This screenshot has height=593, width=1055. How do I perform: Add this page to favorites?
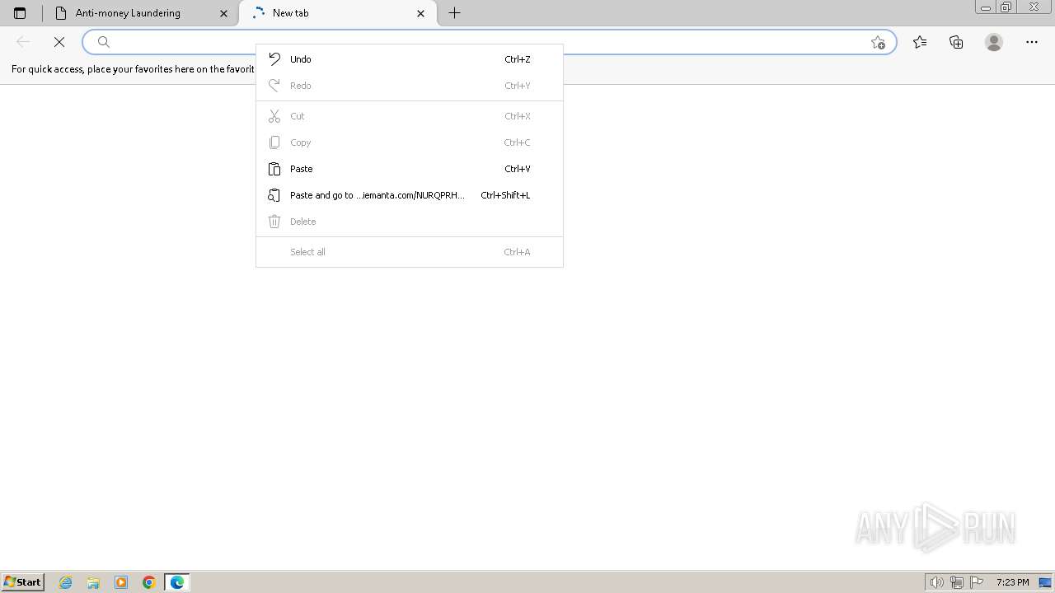click(878, 42)
